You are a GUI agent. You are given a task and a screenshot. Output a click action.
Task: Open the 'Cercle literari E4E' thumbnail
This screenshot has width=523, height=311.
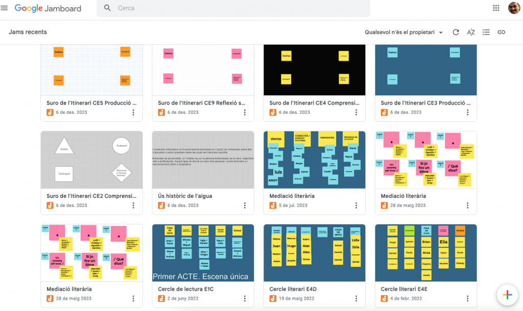tap(425, 252)
